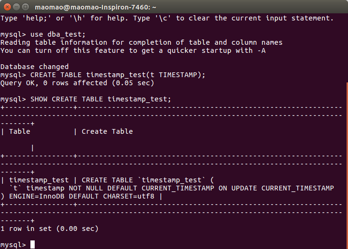Click the help hint line at top
This screenshot has width=348, height=249.
pos(167,18)
